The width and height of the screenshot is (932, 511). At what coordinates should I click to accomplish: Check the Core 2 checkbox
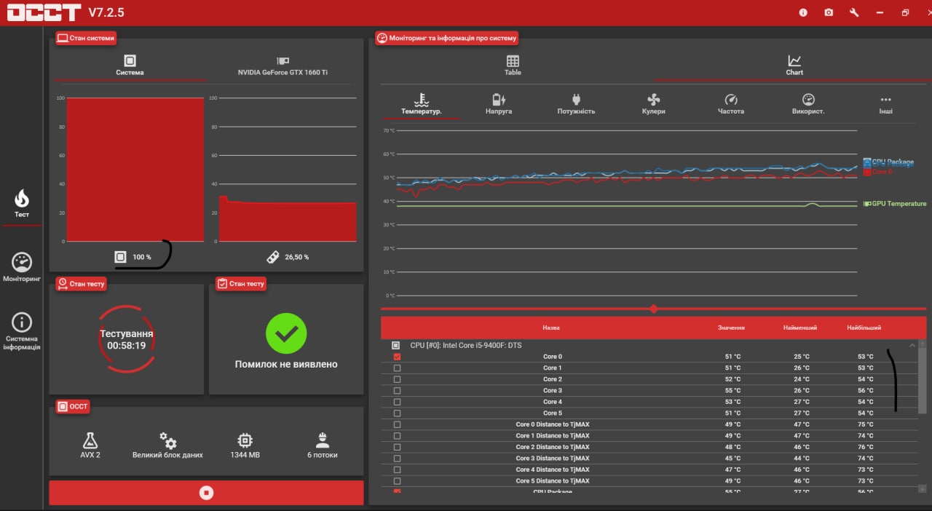[397, 379]
